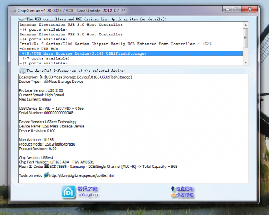Viewport: 269px width, 215px height.
Task: Click the Mass Storage Device type icon
Action: coord(46,81)
